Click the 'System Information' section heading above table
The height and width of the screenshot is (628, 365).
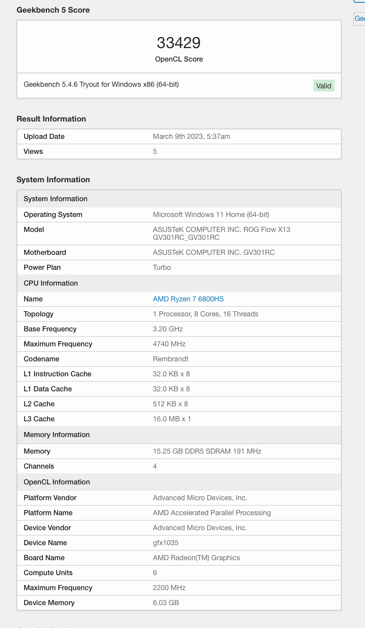[x=53, y=179]
